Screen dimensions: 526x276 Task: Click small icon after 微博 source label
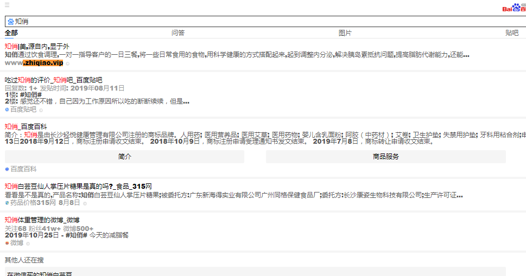coord(28,244)
